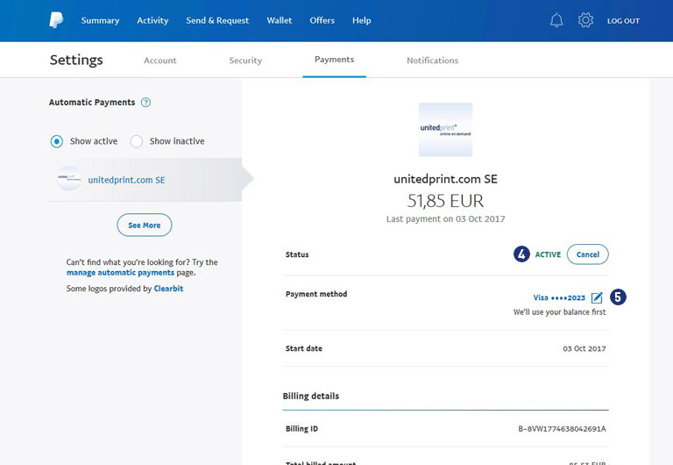673x465 pixels.
Task: Open the settings gear icon
Action: pyautogui.click(x=585, y=20)
